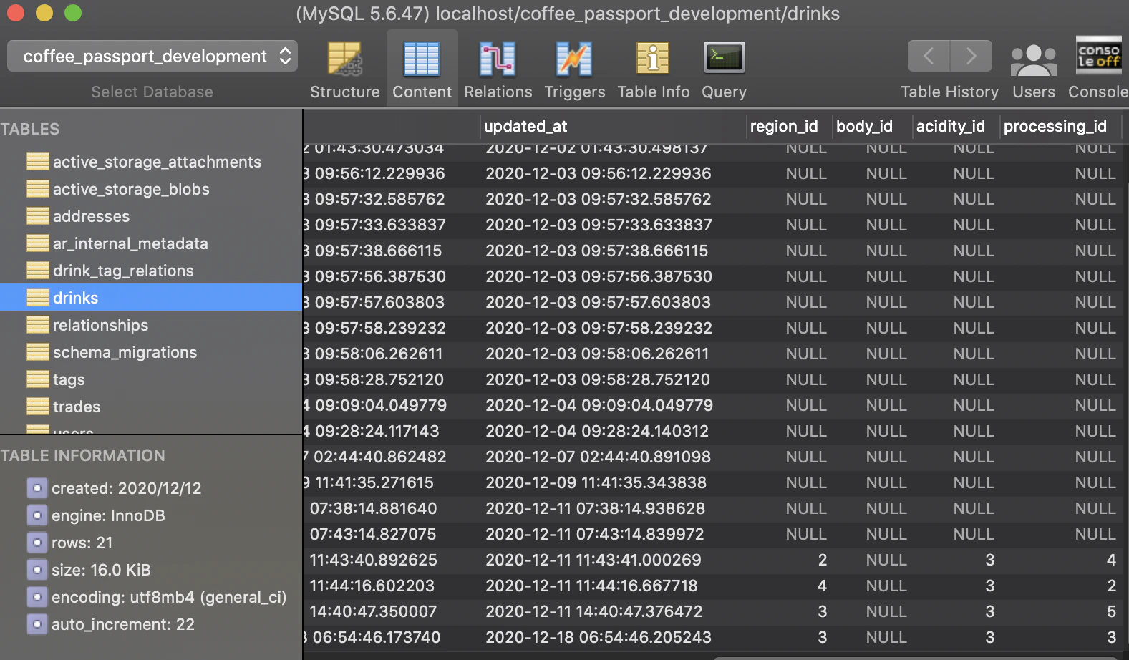This screenshot has height=660, width=1129.
Task: Click region_id value 4 in 11:44:16 row
Action: pos(822,586)
